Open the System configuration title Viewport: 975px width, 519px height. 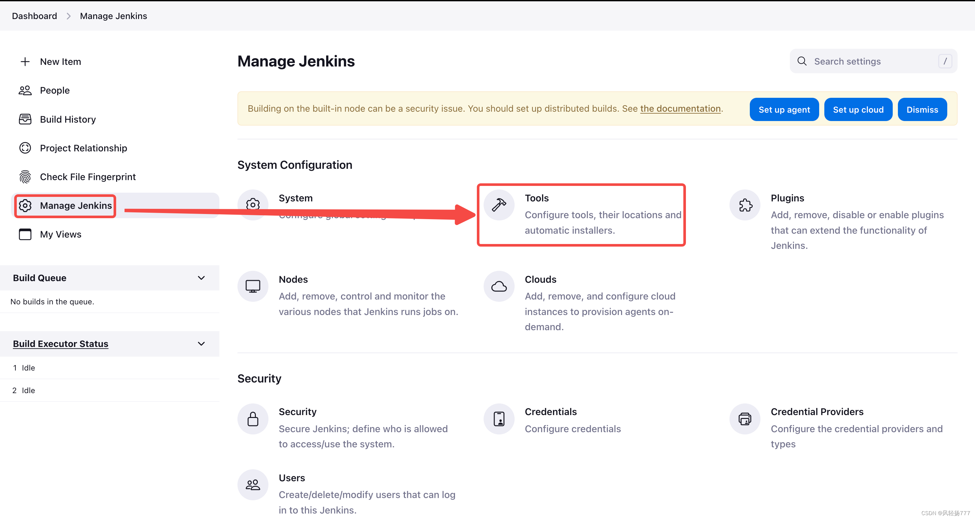click(x=296, y=198)
